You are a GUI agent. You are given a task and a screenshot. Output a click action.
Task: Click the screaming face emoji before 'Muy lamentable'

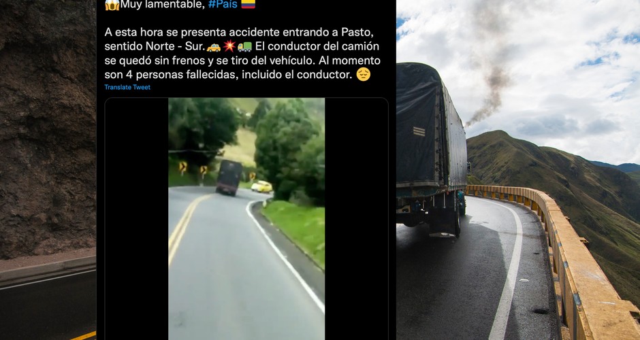point(112,4)
